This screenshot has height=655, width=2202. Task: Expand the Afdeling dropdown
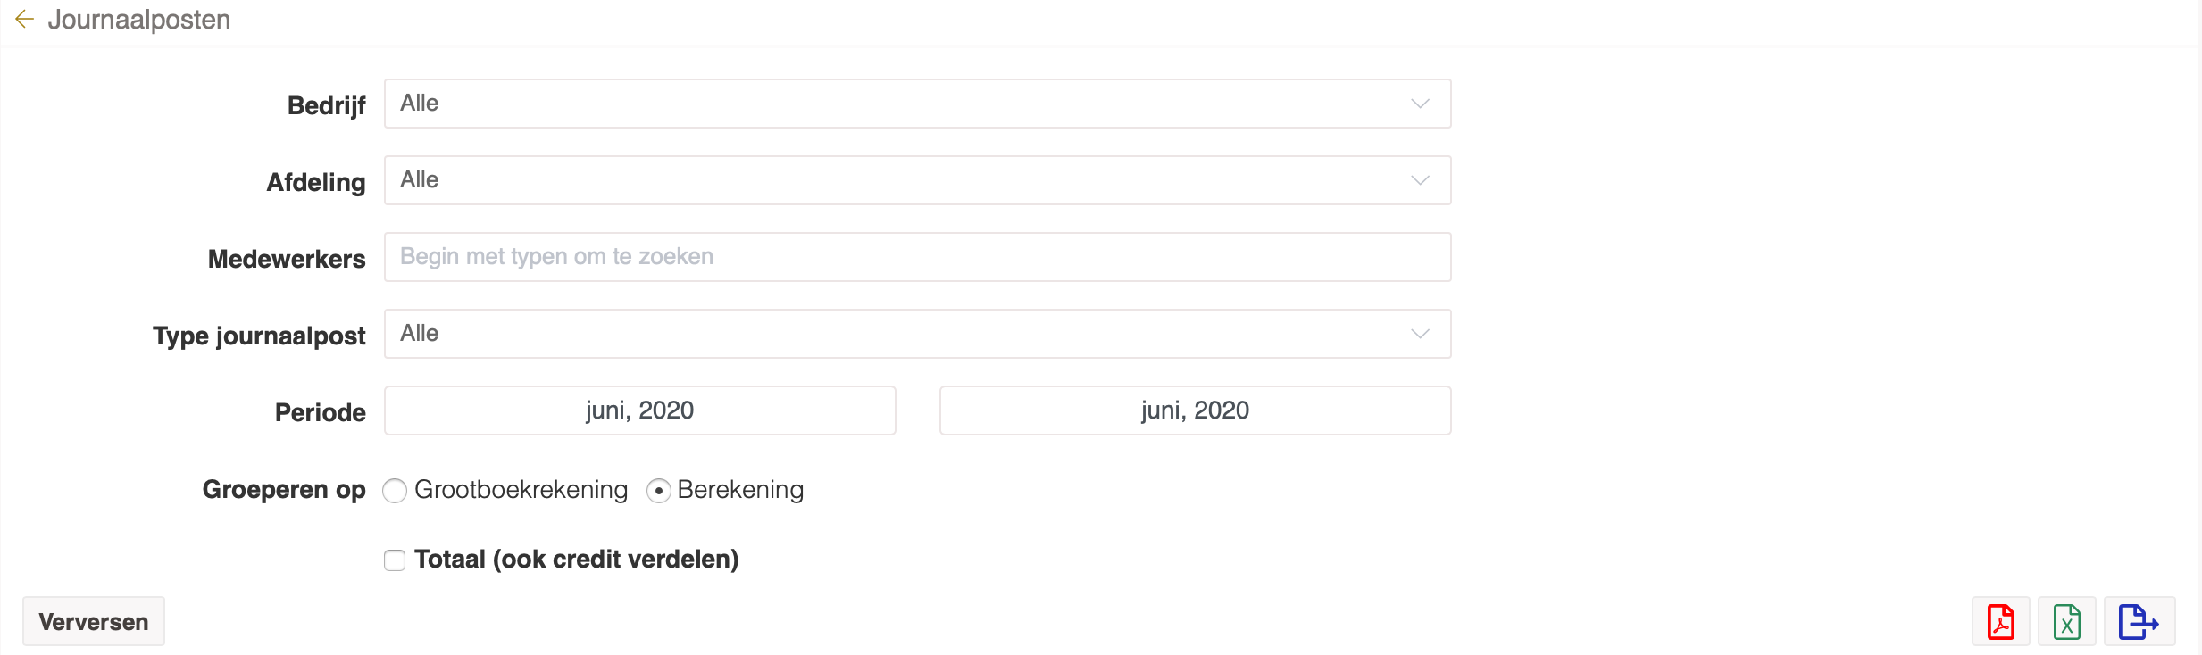[x=916, y=180]
